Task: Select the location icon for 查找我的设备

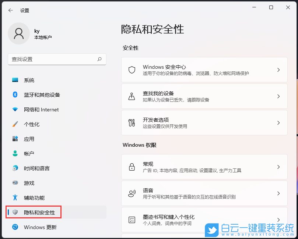Action: tap(132, 96)
